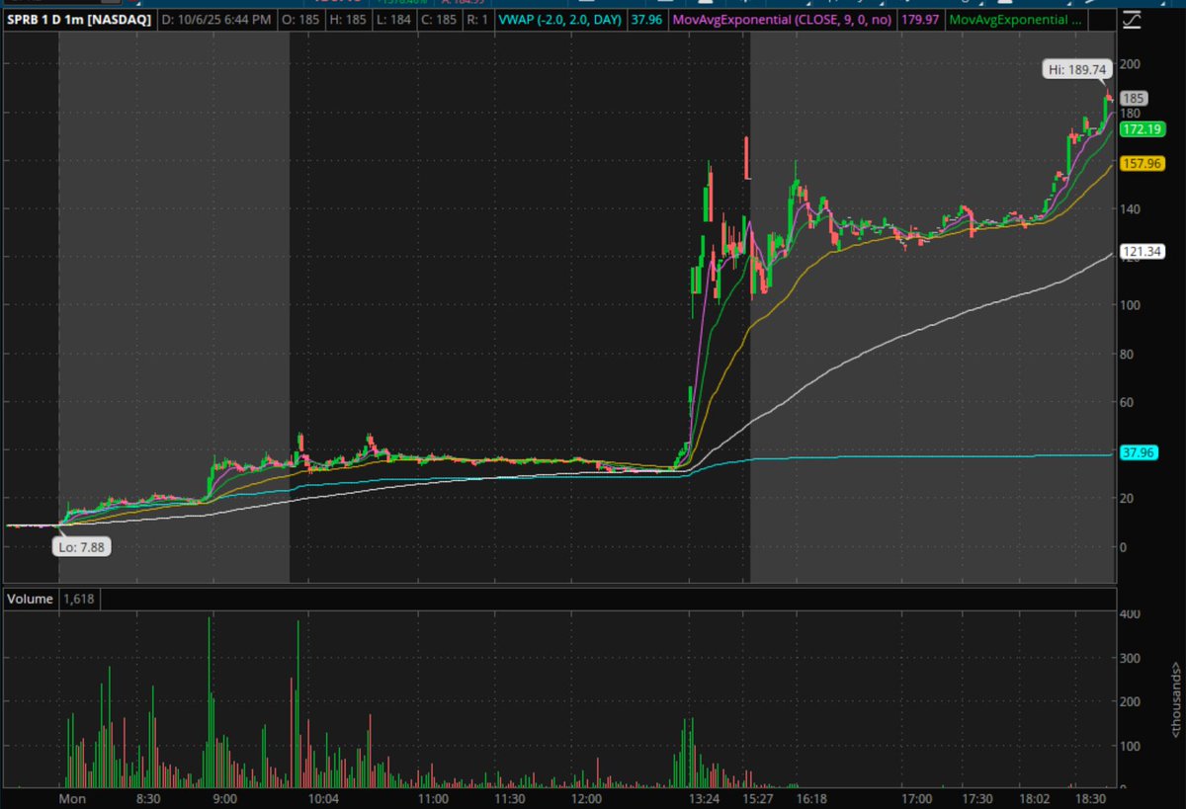Click the Mon label on the time axis

click(70, 797)
